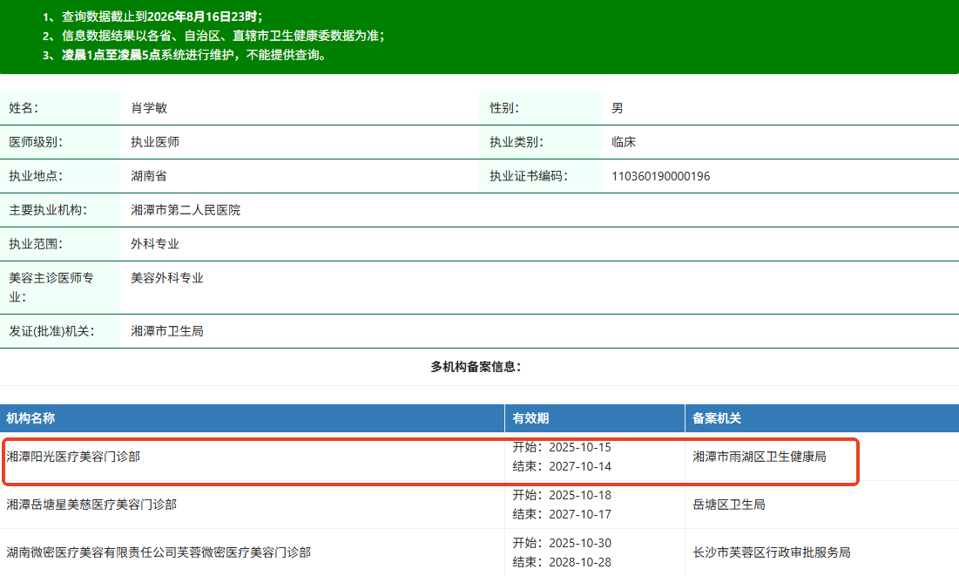Select the 岳塘区卫生局 filing authority
This screenshot has width=959, height=576.
pyautogui.click(x=728, y=505)
